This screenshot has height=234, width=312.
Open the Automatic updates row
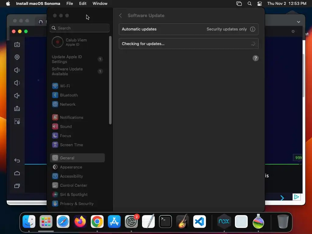[x=188, y=29]
